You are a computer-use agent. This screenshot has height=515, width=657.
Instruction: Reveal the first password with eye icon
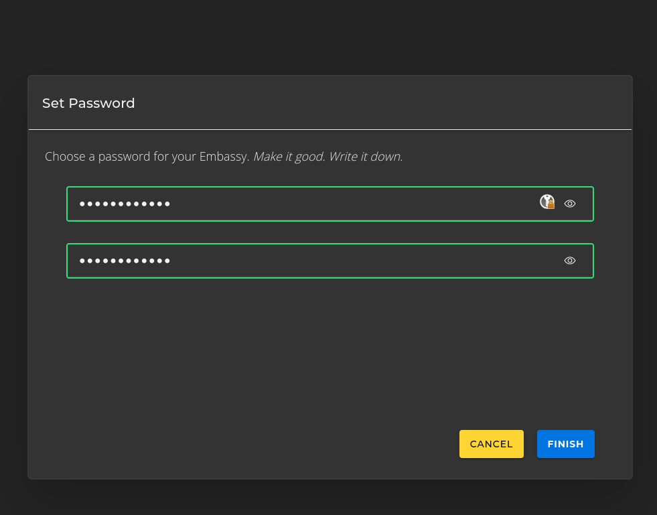click(x=570, y=204)
